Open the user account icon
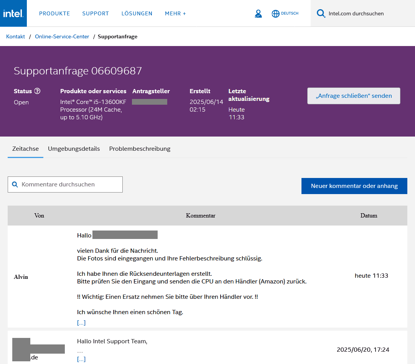The image size is (415, 364). tap(258, 13)
